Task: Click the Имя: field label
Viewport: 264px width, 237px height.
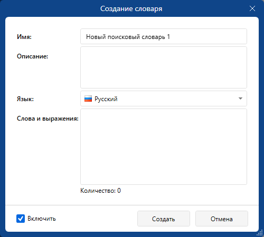Action: (x=24, y=37)
